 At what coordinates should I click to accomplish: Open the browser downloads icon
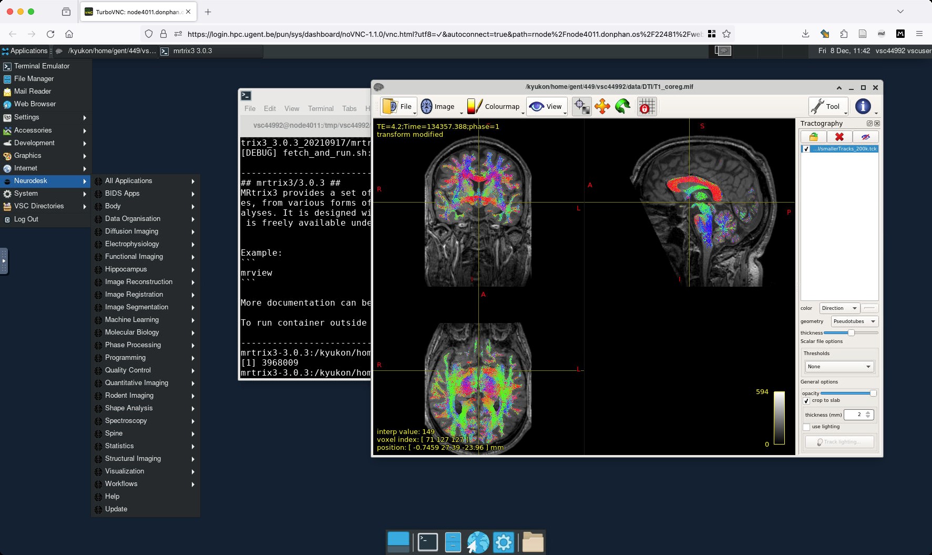(x=805, y=34)
